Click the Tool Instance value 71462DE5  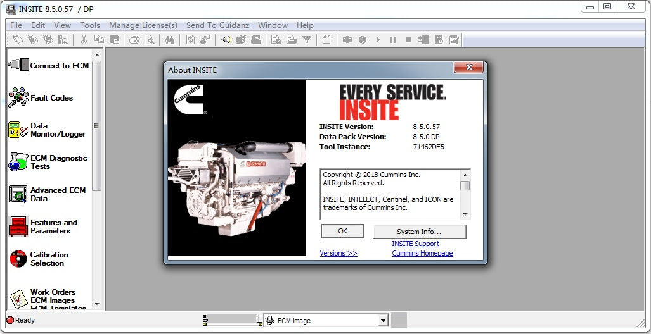click(x=429, y=147)
